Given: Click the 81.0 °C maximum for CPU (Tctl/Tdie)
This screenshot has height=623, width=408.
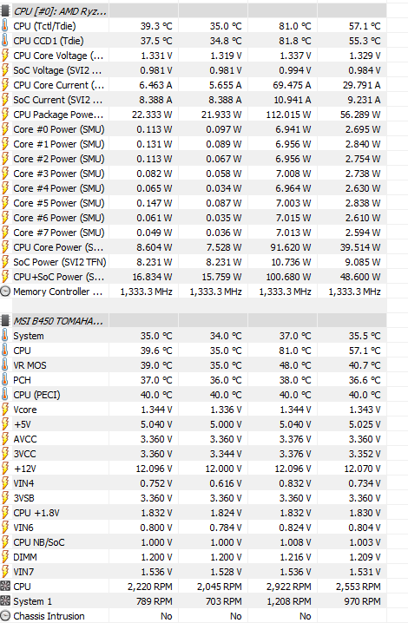Looking at the screenshot, I should [x=294, y=26].
